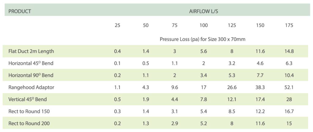Image resolution: width=313 pixels, height=132 pixels.
Task: Select Rangehood Adaptor value 38.3
Action: click(x=260, y=87)
